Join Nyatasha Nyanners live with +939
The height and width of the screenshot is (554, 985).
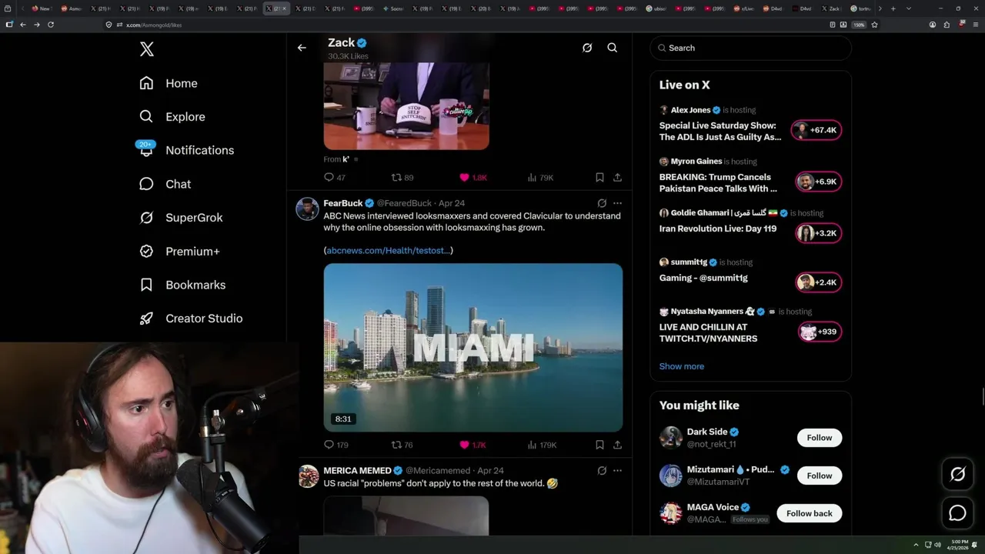tap(820, 332)
